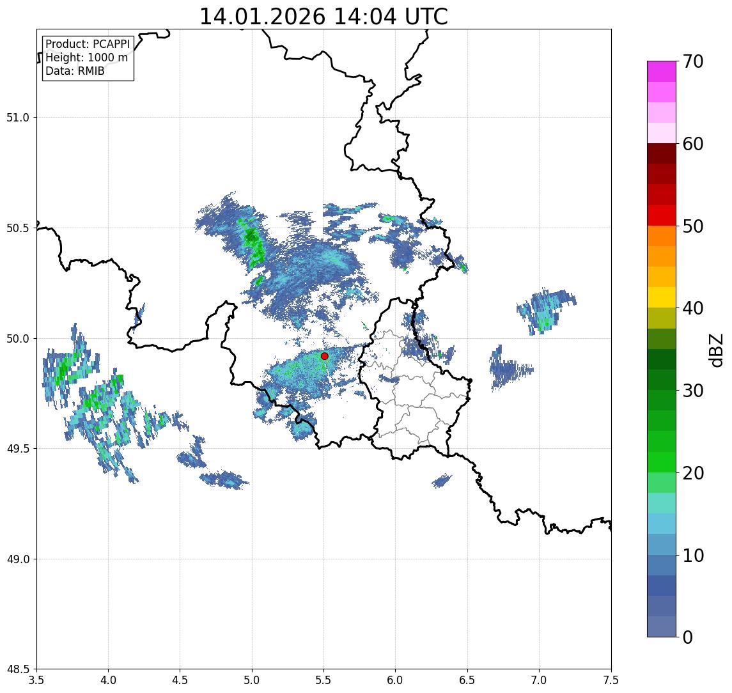Pick the bright magenta top colorbar segment
This screenshot has width=732, height=693.
pyautogui.click(x=662, y=72)
